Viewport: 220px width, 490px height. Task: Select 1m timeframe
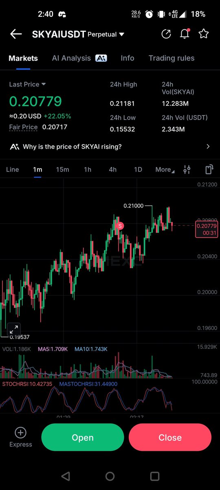37,169
